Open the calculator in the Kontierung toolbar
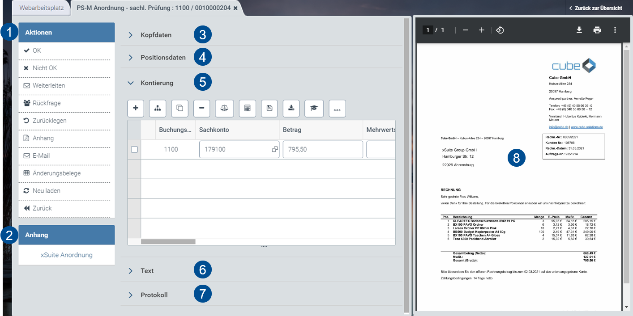 [247, 108]
